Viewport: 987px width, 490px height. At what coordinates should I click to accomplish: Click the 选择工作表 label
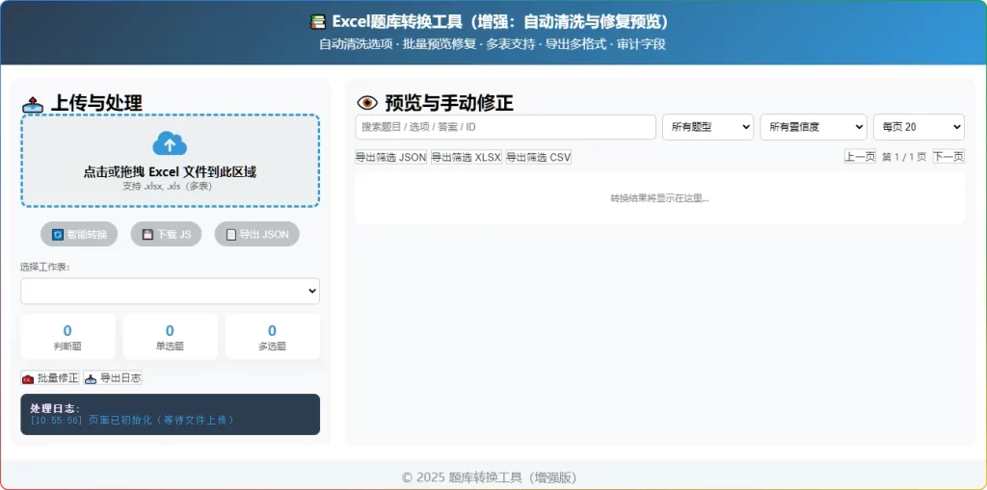click(45, 267)
